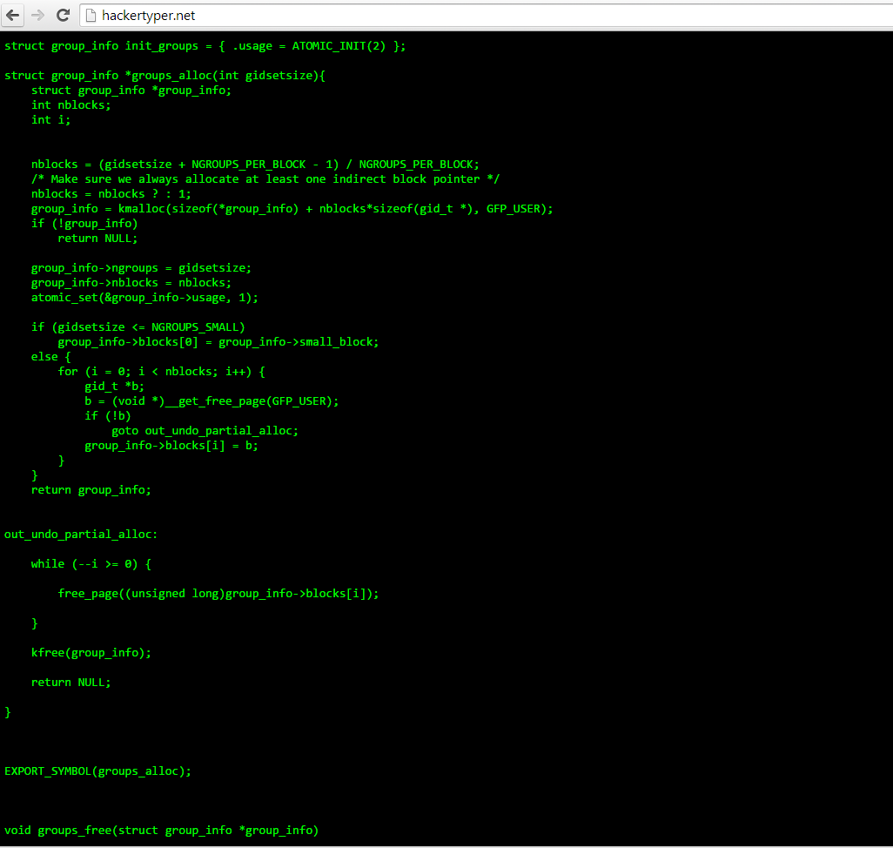Image resolution: width=893 pixels, height=848 pixels.
Task: Click the hackertyper.net text
Action: [x=148, y=15]
